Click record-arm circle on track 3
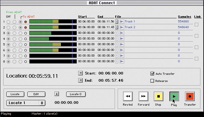This screenshot has height=117, width=204. (26, 33)
